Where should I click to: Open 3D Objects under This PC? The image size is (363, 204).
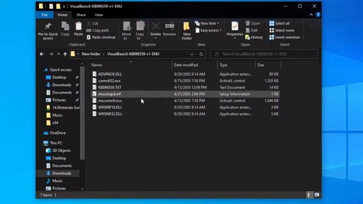pos(61,151)
